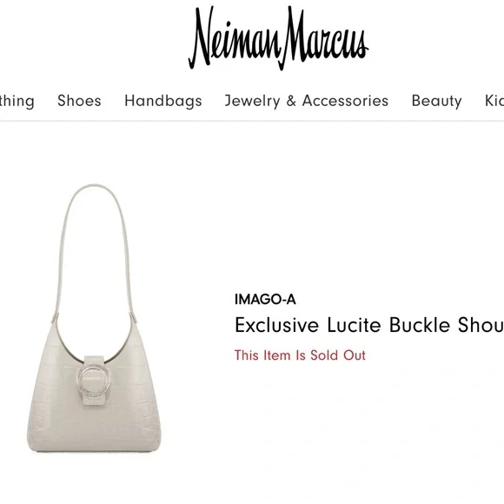Screen dimensions: 504x504
Task: Click the Exclusive Lucite Buckle product title
Action: (x=369, y=325)
